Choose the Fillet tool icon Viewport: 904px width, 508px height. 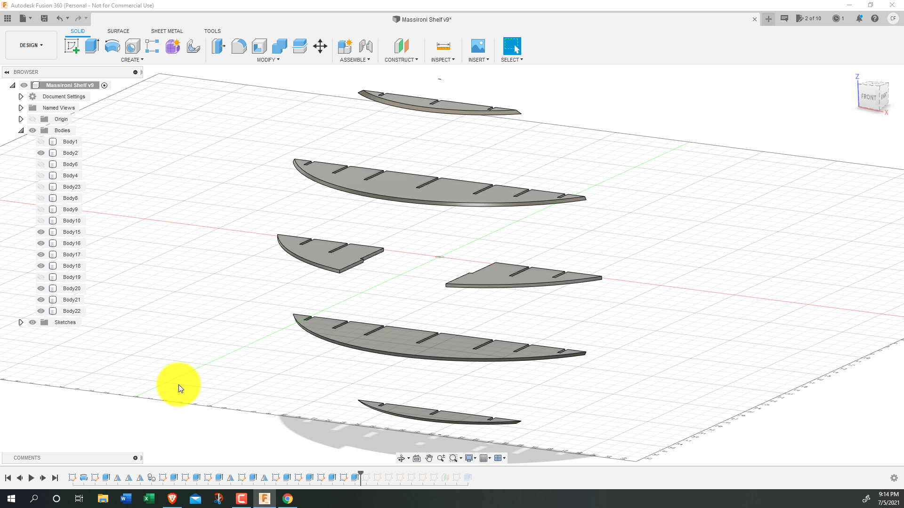coord(239,46)
